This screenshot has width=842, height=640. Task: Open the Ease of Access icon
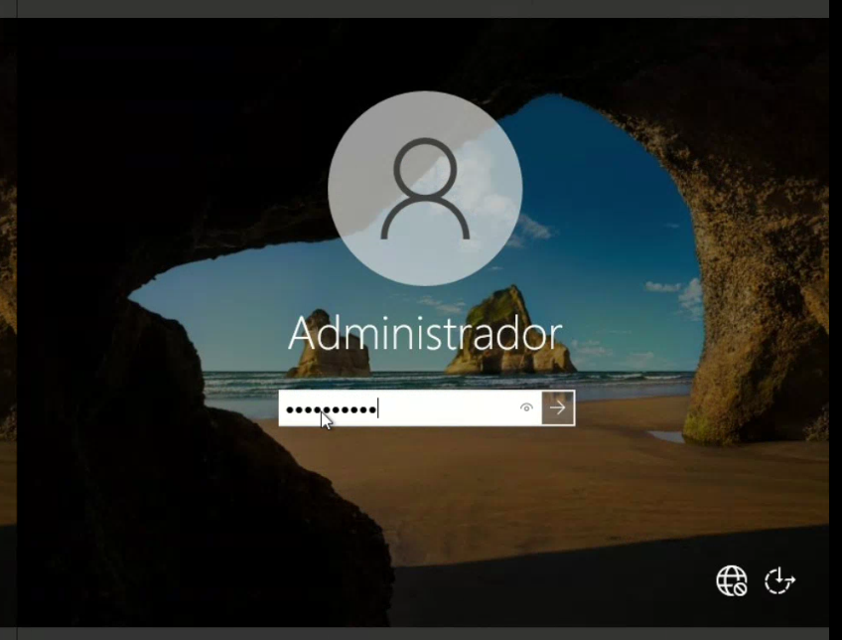779,580
